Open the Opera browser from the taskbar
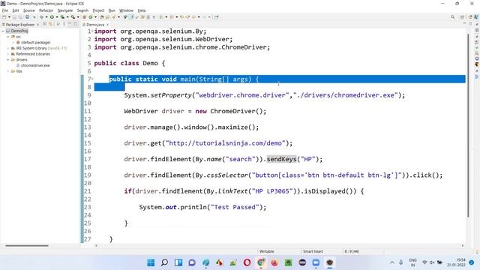 click(x=247, y=262)
